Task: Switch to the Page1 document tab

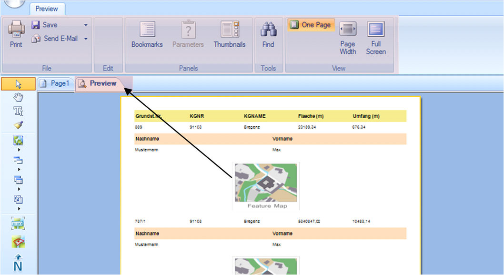Action: click(x=55, y=83)
